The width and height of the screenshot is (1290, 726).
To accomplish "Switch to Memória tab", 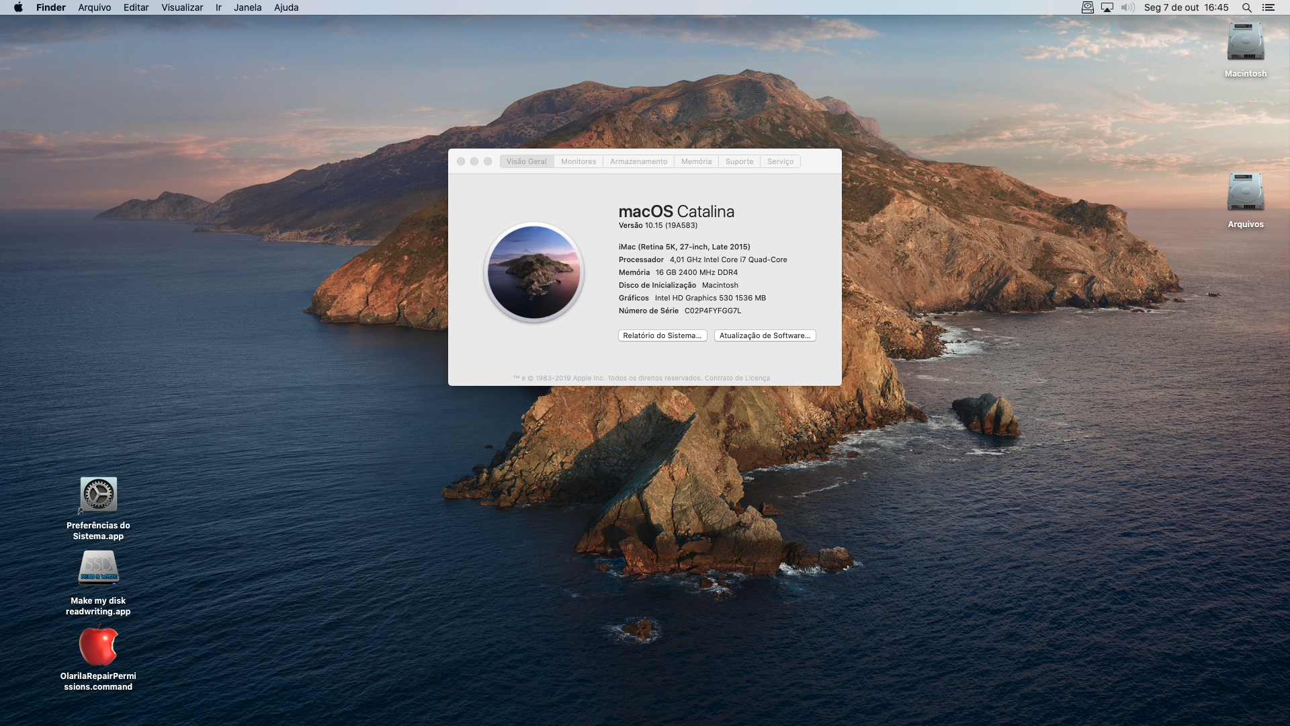I will (696, 161).
